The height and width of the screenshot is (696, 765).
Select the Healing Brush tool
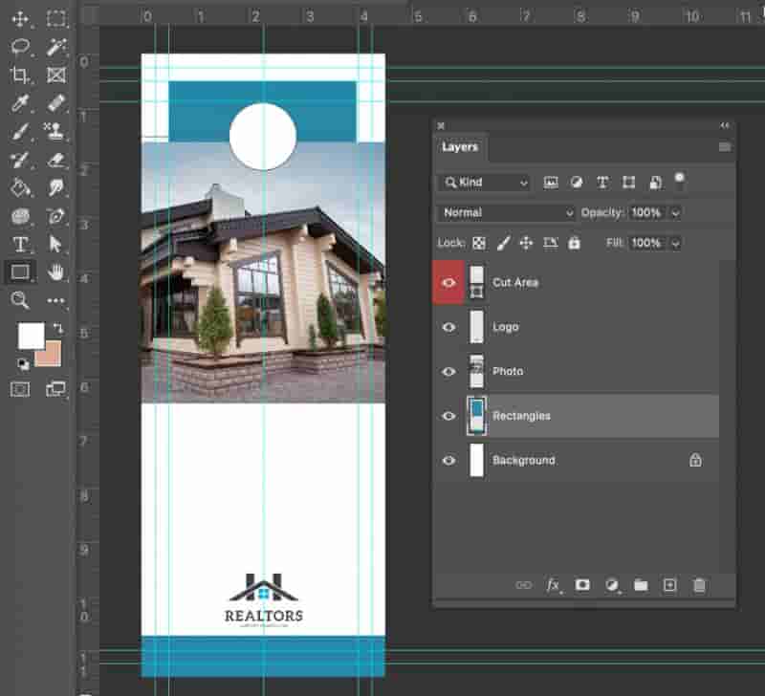point(56,103)
